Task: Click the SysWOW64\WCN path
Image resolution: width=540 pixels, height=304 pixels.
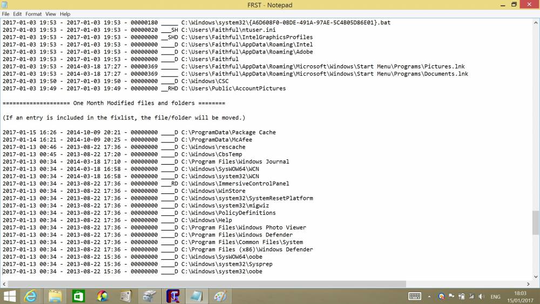Action: point(220,169)
